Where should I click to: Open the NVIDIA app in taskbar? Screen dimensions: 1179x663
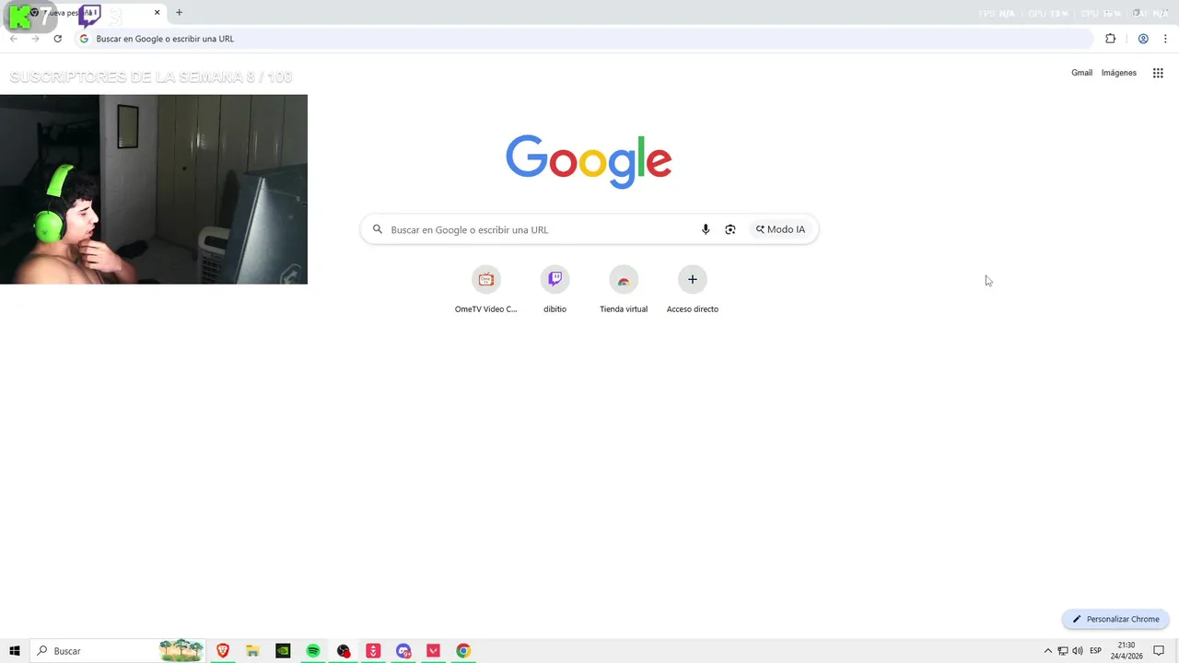283,651
